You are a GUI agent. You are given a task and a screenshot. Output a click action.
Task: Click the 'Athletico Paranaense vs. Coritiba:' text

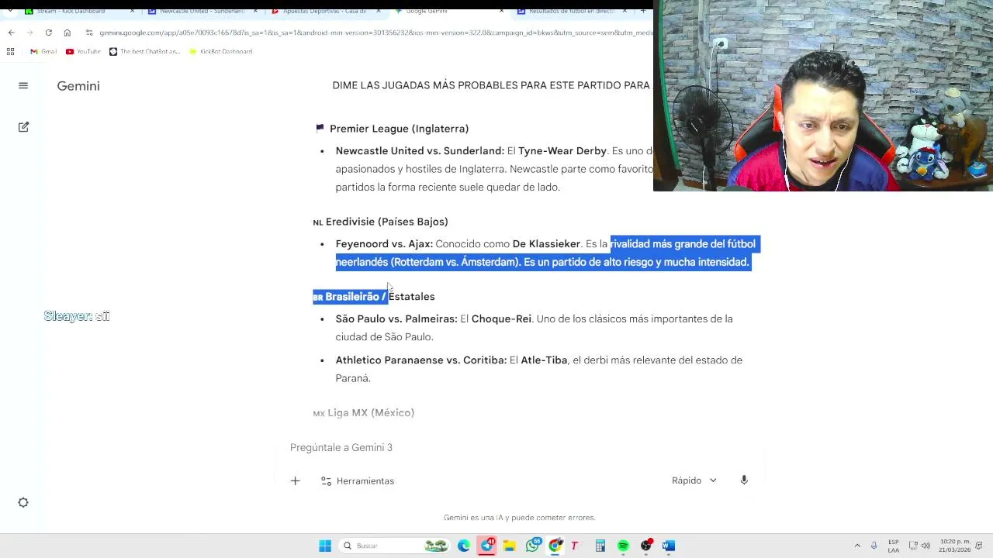coord(421,360)
